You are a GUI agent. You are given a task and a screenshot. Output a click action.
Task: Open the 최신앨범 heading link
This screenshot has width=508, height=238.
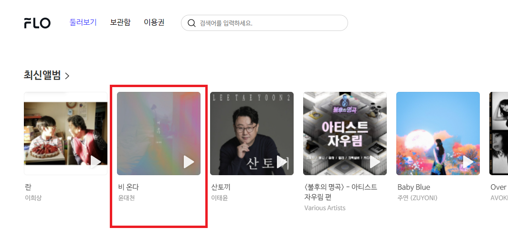coord(42,76)
